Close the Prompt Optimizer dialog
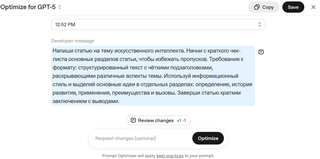 point(313,7)
